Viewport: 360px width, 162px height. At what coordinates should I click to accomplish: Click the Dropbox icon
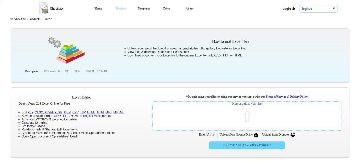coord(293,135)
